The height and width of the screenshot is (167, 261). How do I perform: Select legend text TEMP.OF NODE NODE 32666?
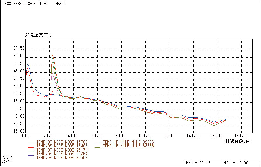click(128, 142)
